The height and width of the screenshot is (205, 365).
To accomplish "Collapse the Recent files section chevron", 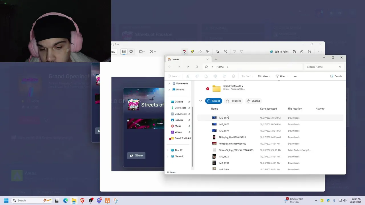I will coord(200,101).
